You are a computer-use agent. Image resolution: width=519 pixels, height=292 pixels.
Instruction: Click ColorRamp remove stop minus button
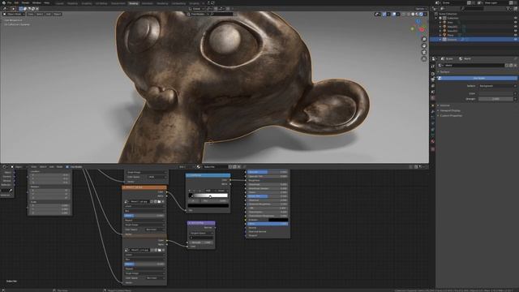coord(195,191)
